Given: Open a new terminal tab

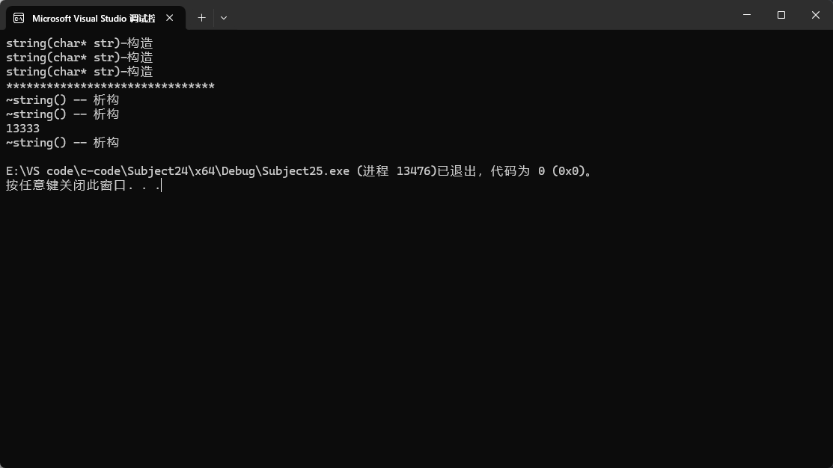Looking at the screenshot, I should [201, 17].
